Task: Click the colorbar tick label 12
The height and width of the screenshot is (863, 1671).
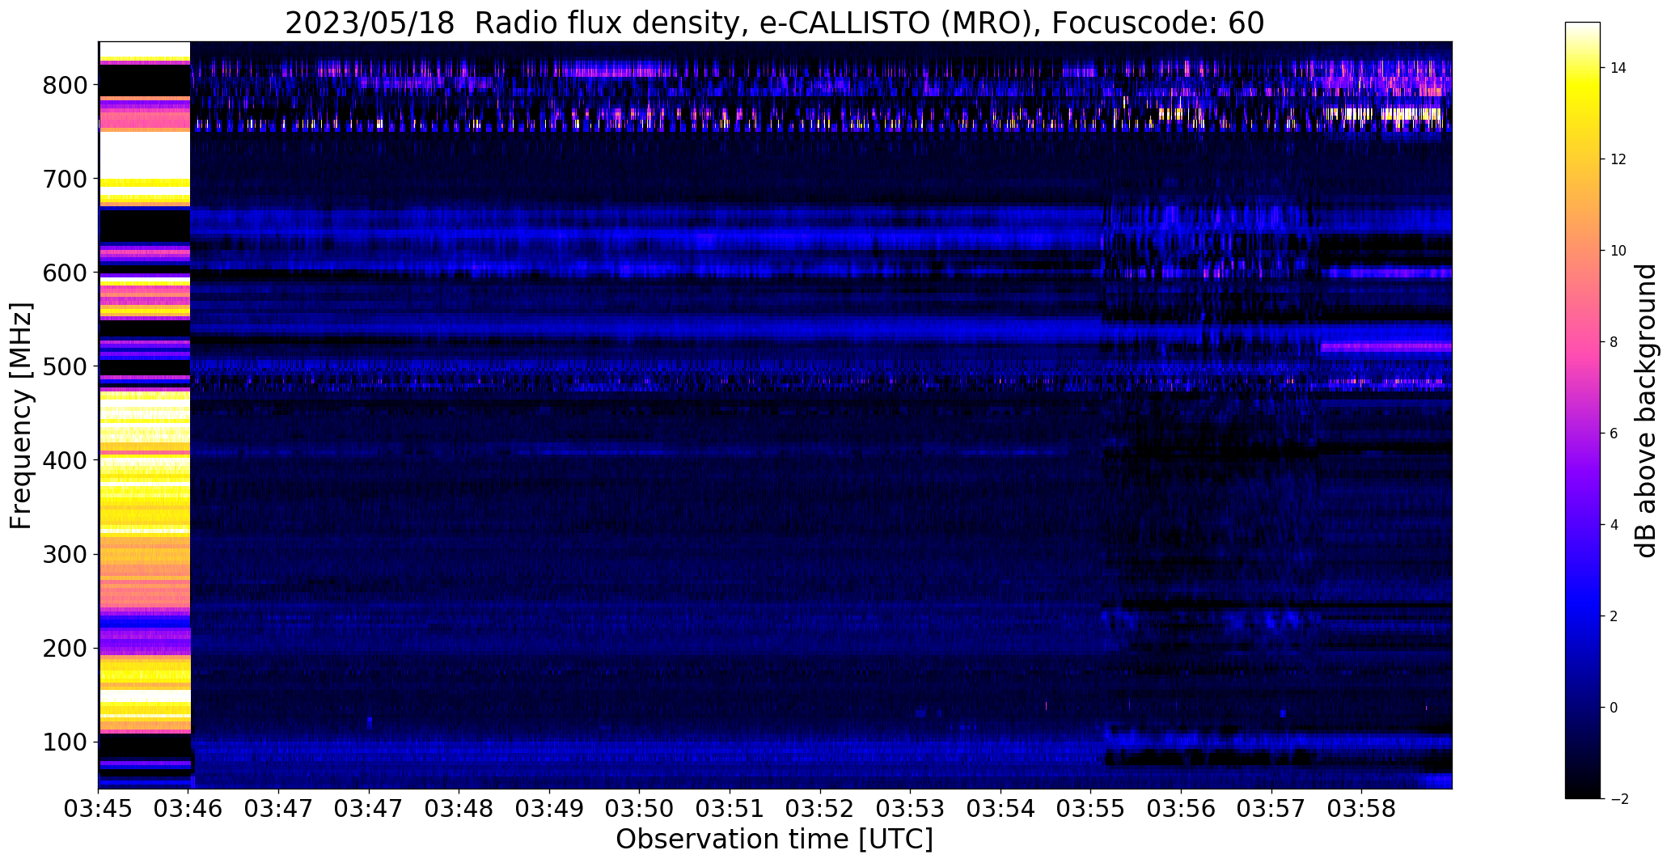Action: 1618,159
